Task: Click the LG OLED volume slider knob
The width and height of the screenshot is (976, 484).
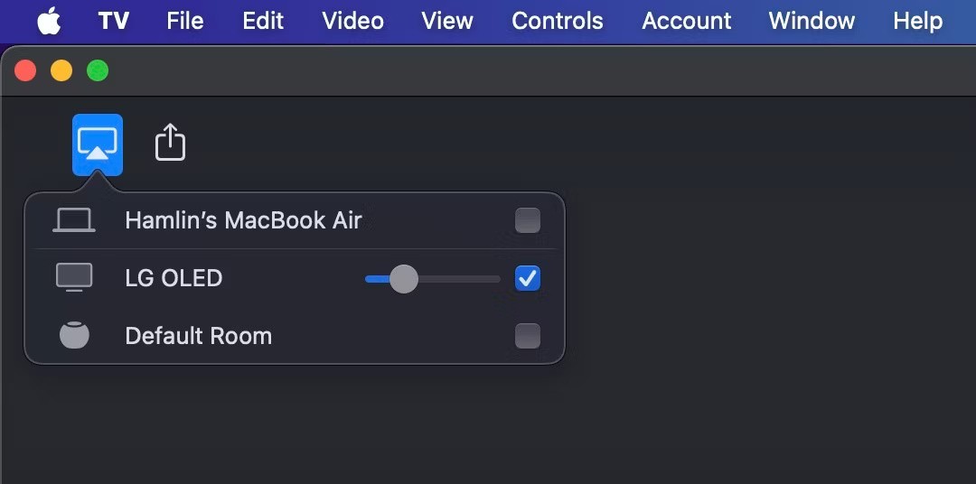Action: pyautogui.click(x=403, y=279)
